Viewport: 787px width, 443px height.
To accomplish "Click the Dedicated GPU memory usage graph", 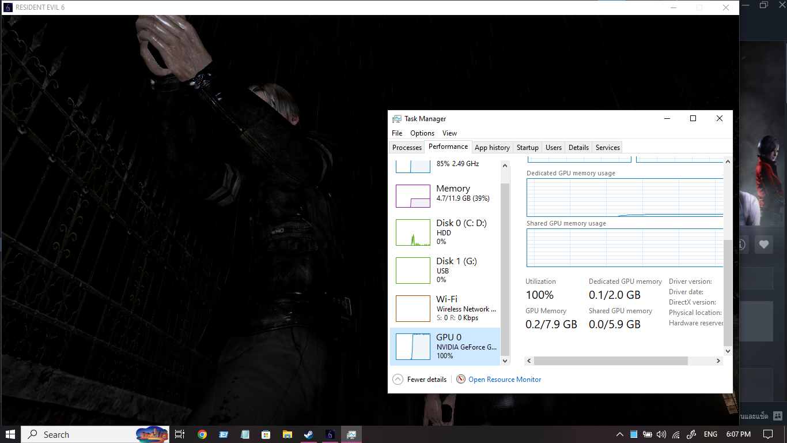I will point(625,197).
